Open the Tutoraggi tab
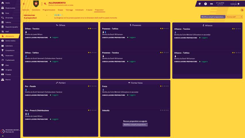Viewport: 245px width, 138px height. 69,10
